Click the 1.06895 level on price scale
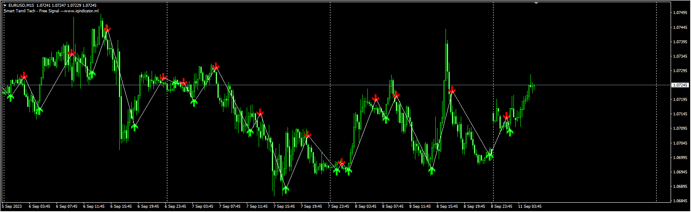Screen dimensions: 691x212 (x=680, y=187)
